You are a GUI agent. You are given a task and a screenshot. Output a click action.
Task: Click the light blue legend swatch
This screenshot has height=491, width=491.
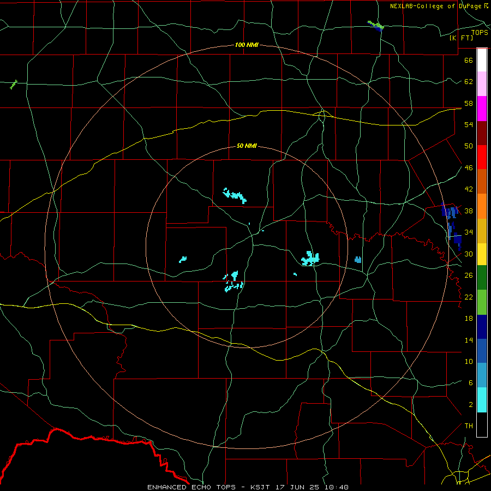tap(482, 375)
